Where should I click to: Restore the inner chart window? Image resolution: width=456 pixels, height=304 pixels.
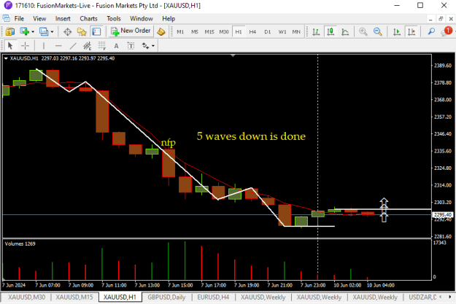441,19
